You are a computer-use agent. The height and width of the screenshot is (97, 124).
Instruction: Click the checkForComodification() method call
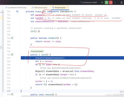click(x=50, y=58)
